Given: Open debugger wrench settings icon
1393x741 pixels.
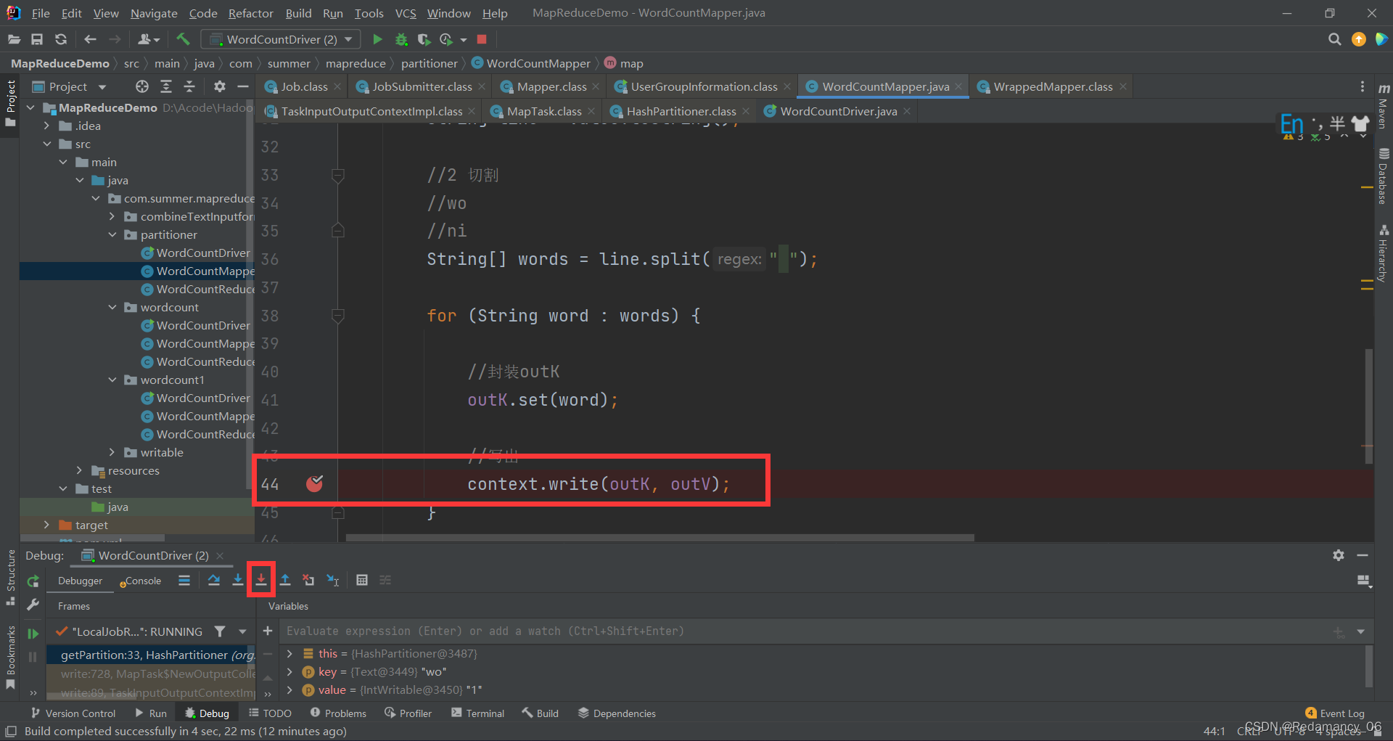Looking at the screenshot, I should coord(33,605).
